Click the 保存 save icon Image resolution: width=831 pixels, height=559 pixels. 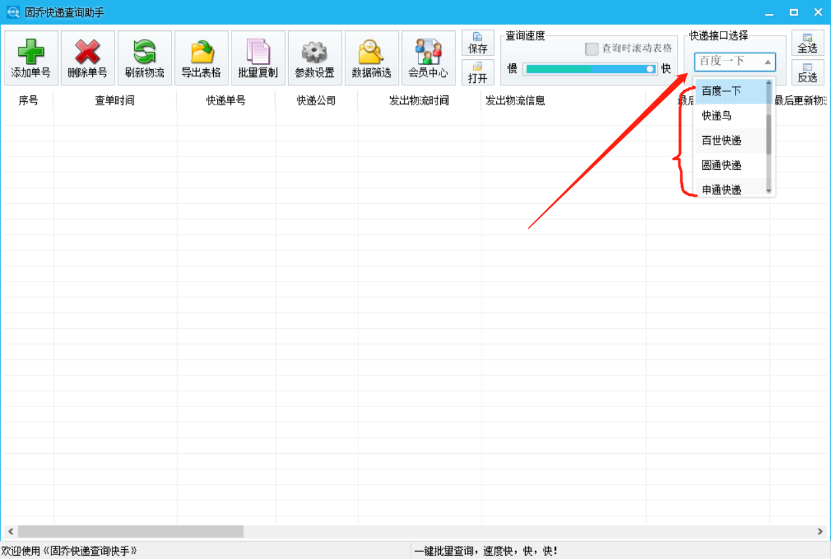pyautogui.click(x=478, y=43)
